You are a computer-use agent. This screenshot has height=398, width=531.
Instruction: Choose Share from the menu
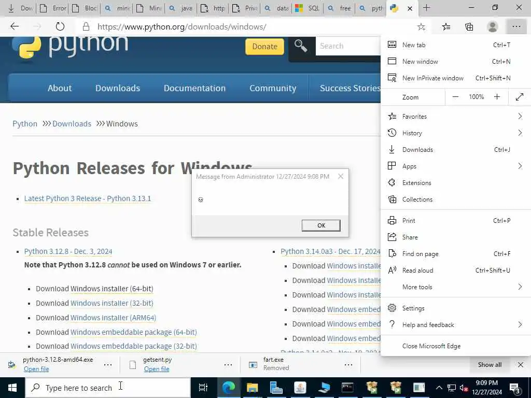455,237
